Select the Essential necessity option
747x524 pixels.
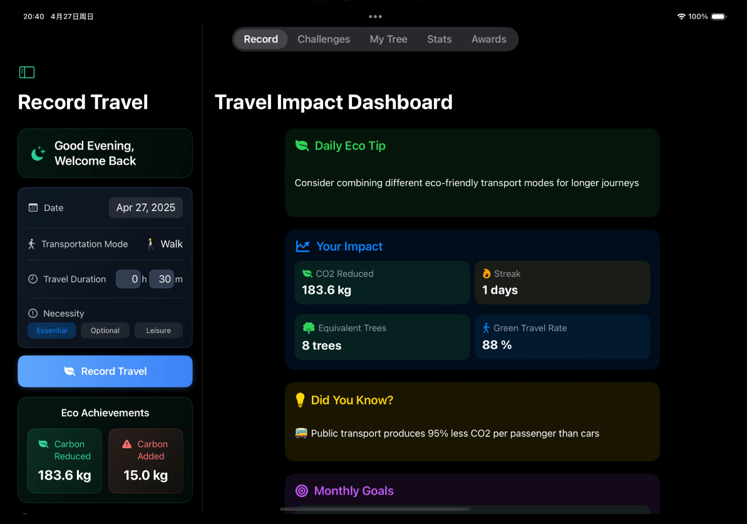point(52,331)
